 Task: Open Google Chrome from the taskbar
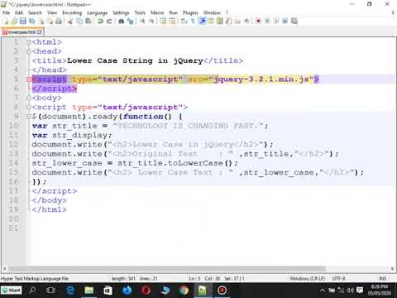184,291
